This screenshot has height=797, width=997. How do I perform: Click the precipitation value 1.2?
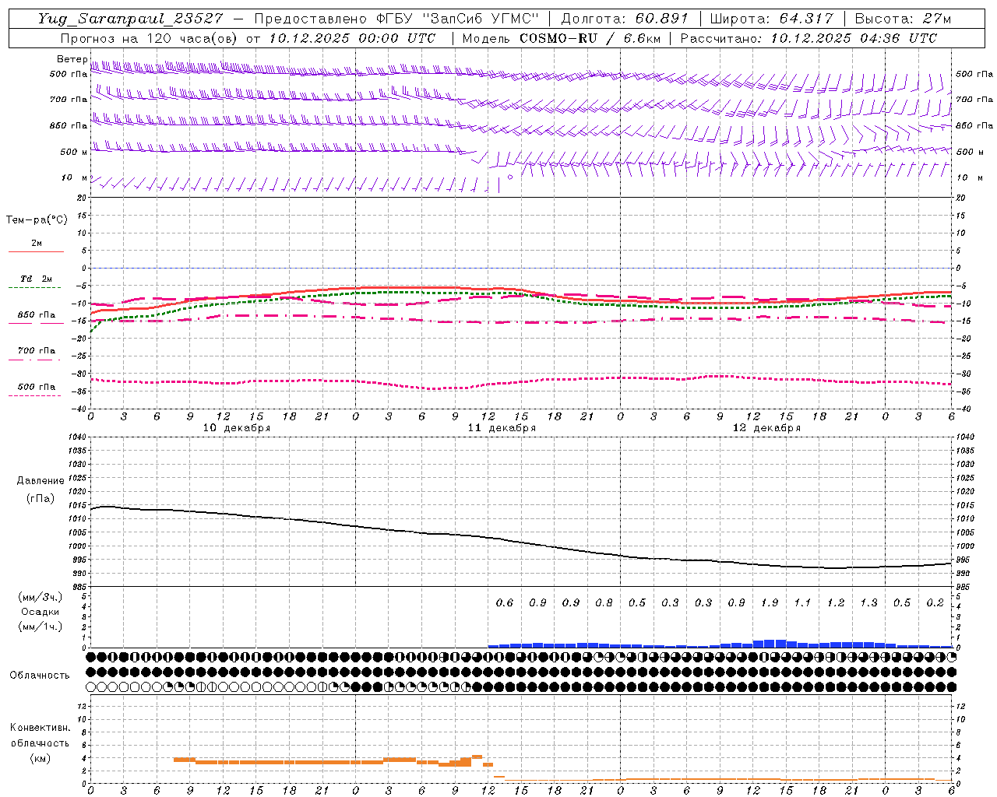click(x=836, y=603)
